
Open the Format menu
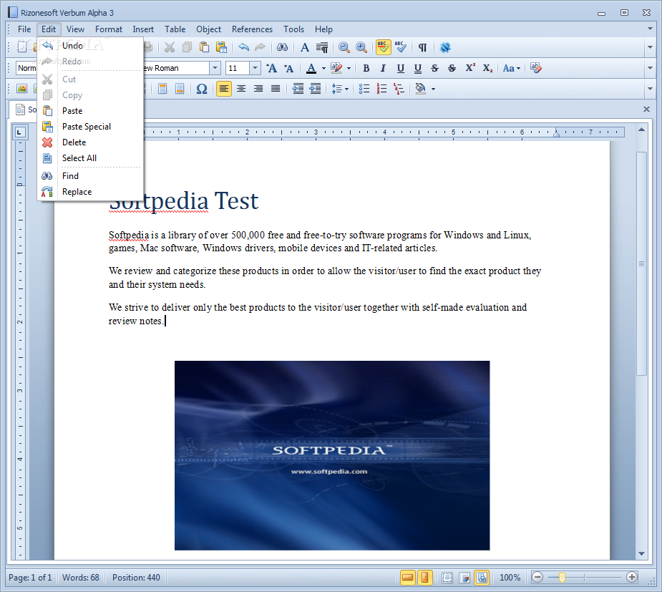109,29
